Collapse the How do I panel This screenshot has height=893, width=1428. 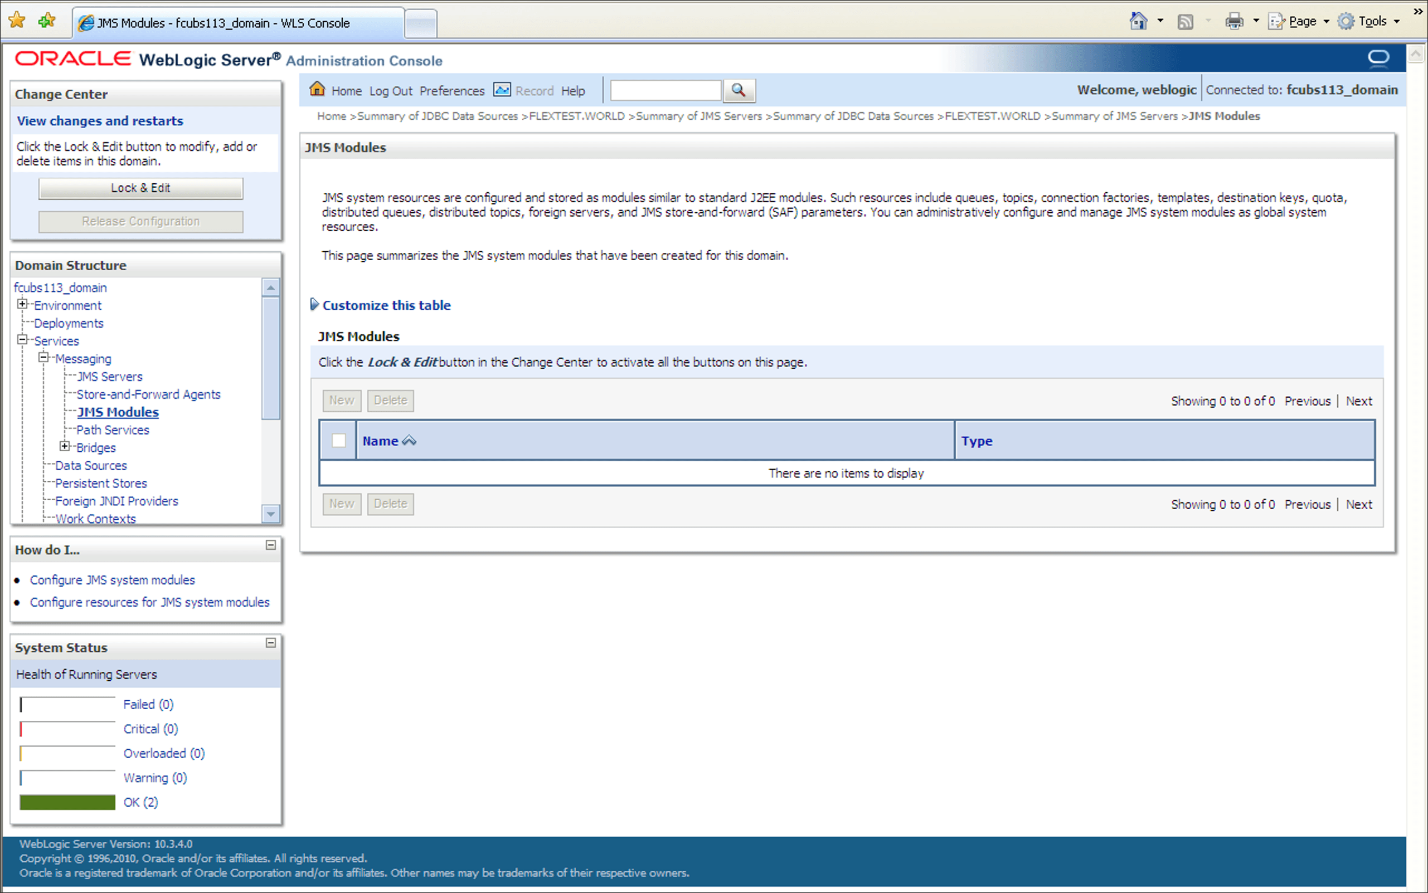(270, 545)
